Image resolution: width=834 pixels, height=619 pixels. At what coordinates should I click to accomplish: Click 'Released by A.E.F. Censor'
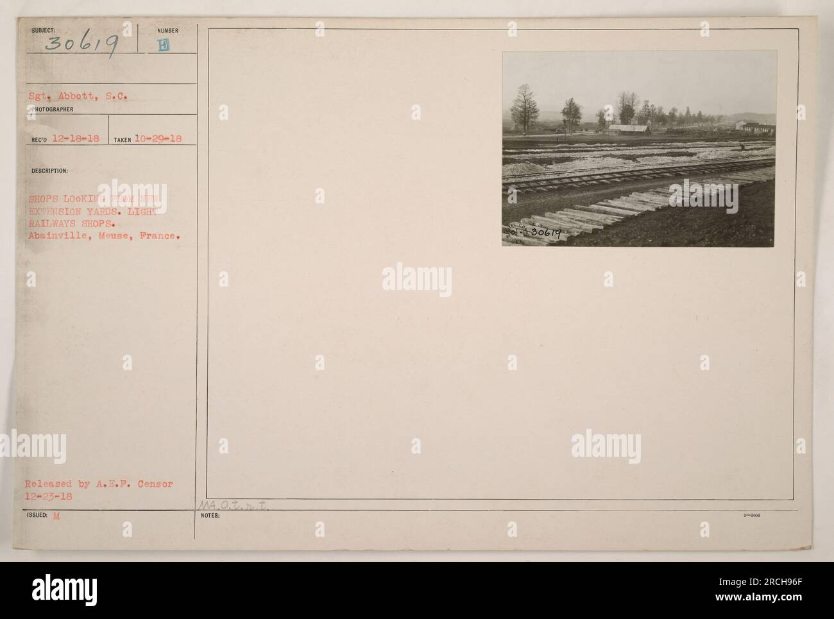[101, 484]
